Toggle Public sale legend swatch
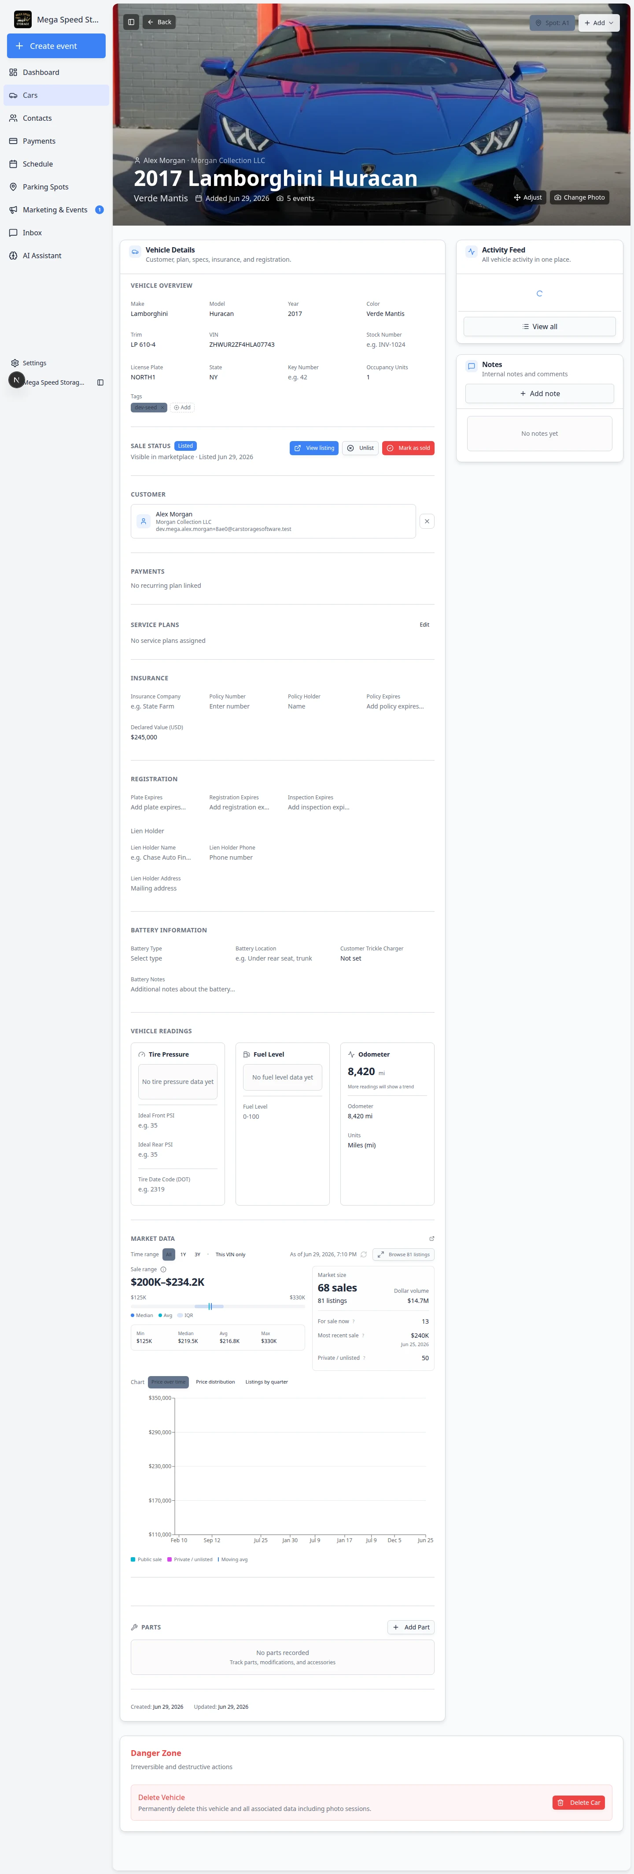The image size is (634, 1874). 133,1560
